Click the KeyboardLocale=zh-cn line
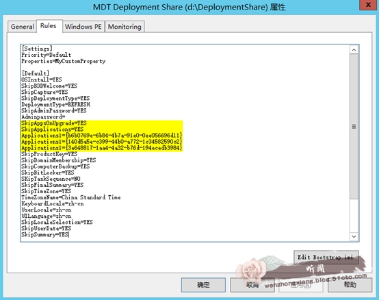The width and height of the screenshot is (379, 300). [53, 203]
